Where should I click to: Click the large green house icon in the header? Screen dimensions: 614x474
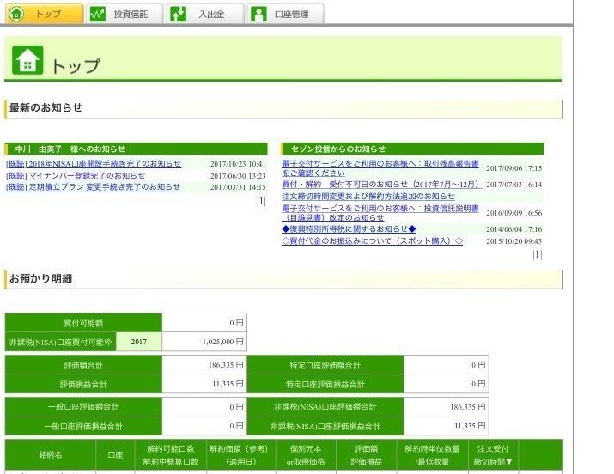point(27,60)
